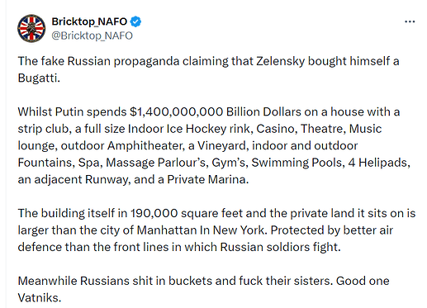Click the word Putin in the tweet
The image size is (427, 308).
point(69,112)
